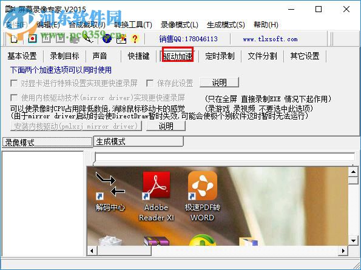Open the 编辑(E) menu
The width and height of the screenshot is (361, 270).
pos(48,25)
